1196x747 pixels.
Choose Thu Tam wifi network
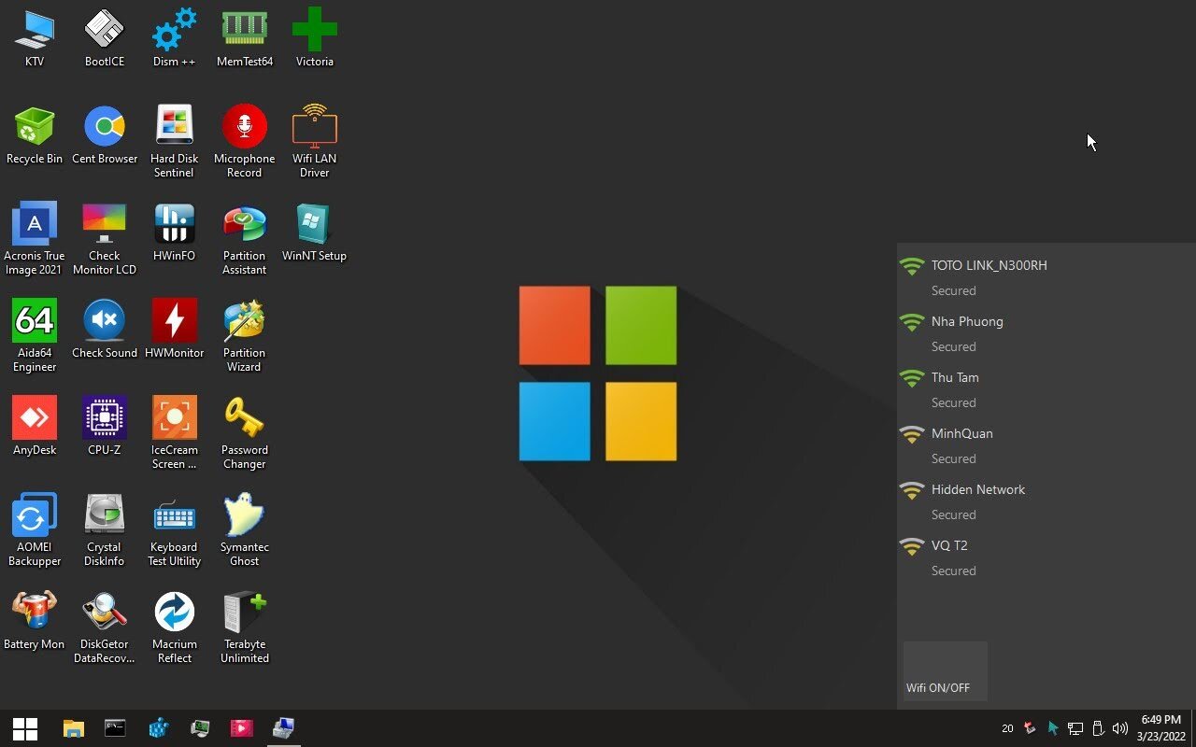click(x=1046, y=389)
